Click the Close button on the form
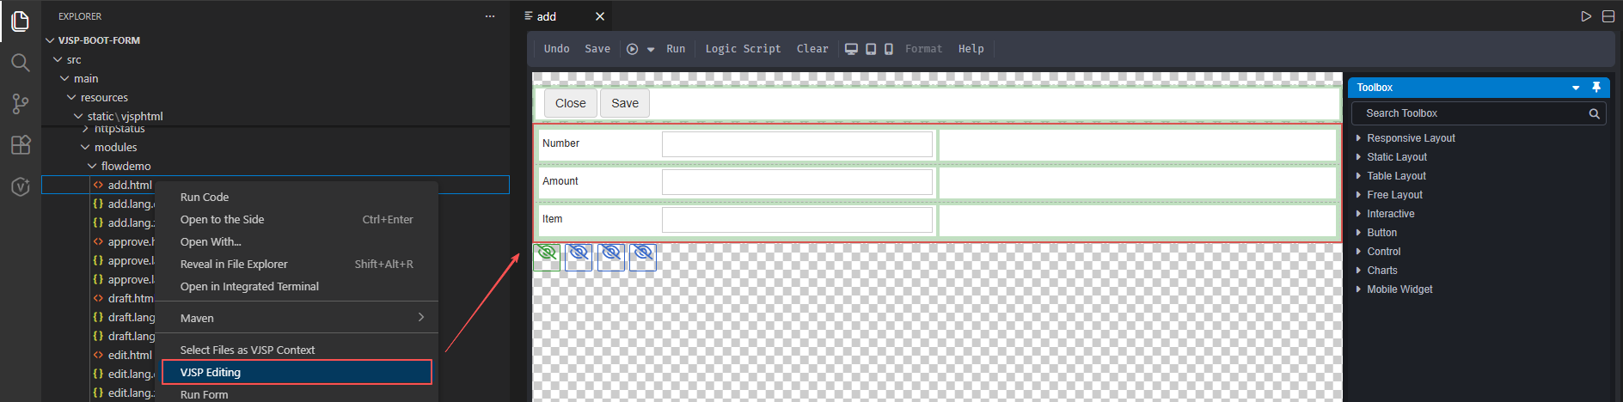Screen dimensions: 1623x402 (570, 103)
